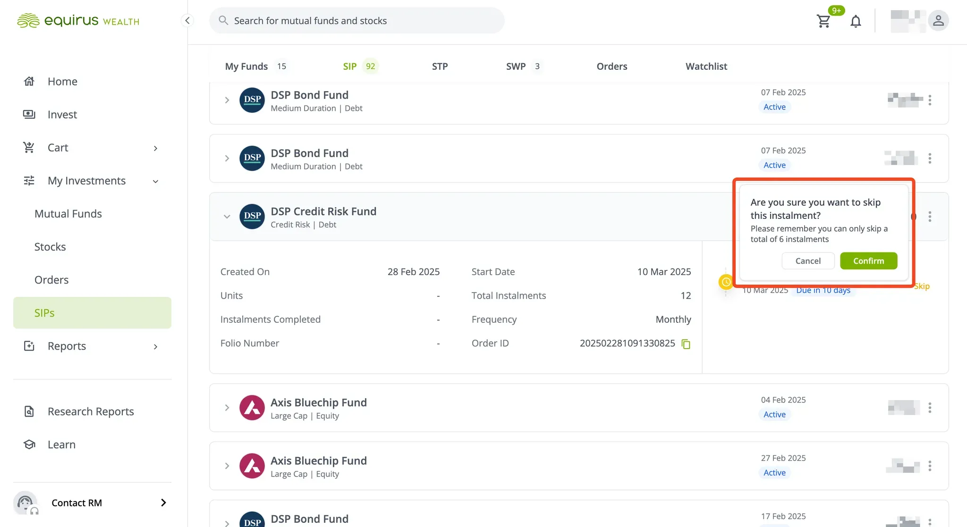Open the STP tab
Viewport: 967px width, 527px height.
(440, 67)
